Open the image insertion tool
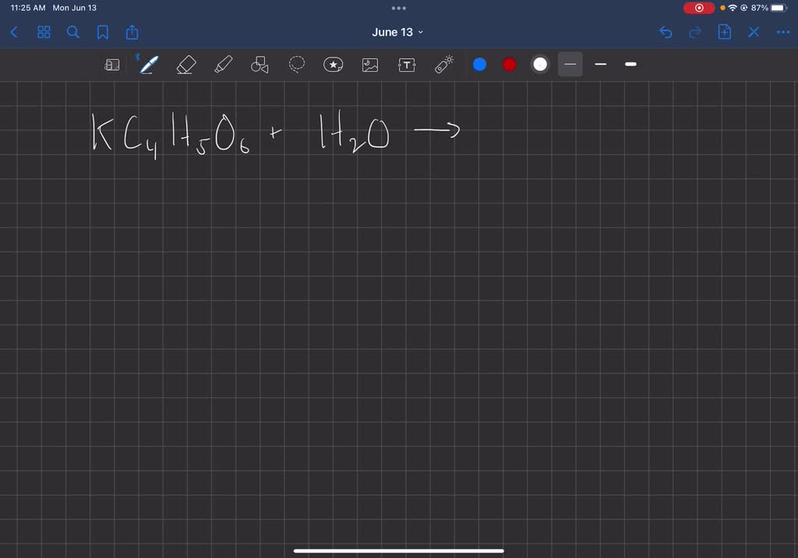Image resolution: width=798 pixels, height=558 pixels. point(369,65)
